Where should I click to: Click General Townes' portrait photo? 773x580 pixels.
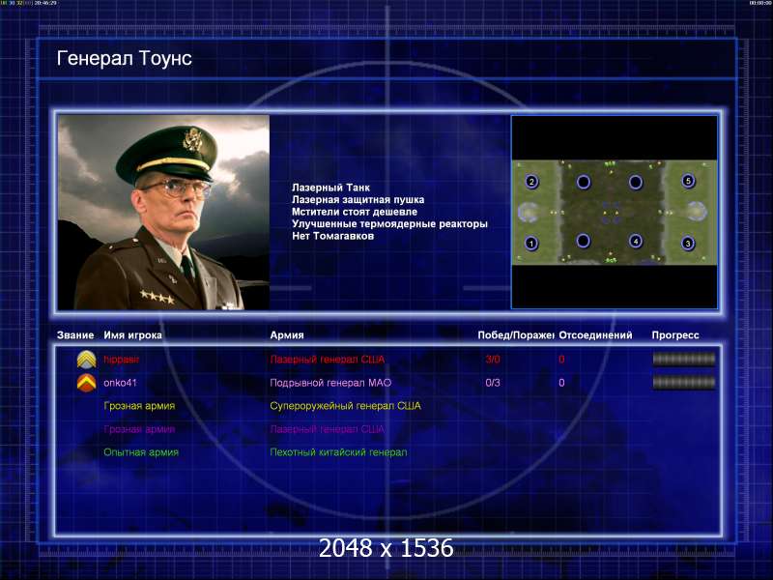[163, 213]
